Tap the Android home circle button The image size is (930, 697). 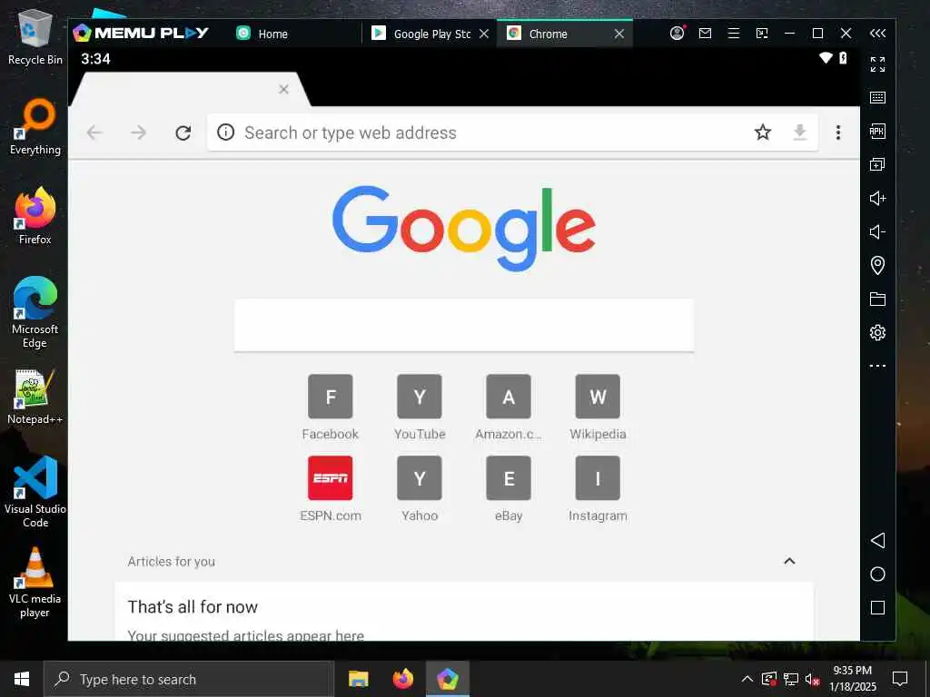pos(878,574)
